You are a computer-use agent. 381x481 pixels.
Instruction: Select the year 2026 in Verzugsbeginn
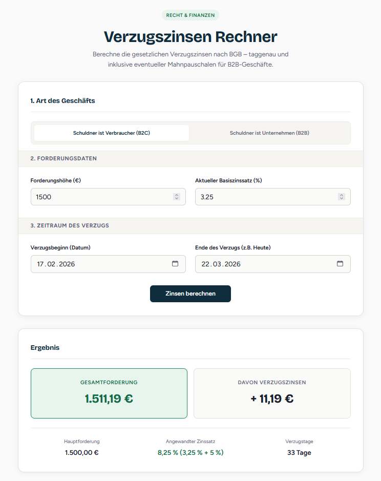67,264
